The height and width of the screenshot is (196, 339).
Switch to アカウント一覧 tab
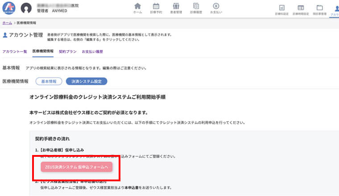click(x=14, y=52)
